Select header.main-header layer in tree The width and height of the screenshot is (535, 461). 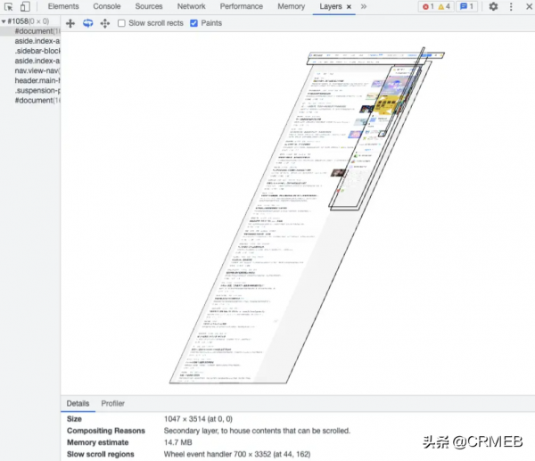37,81
